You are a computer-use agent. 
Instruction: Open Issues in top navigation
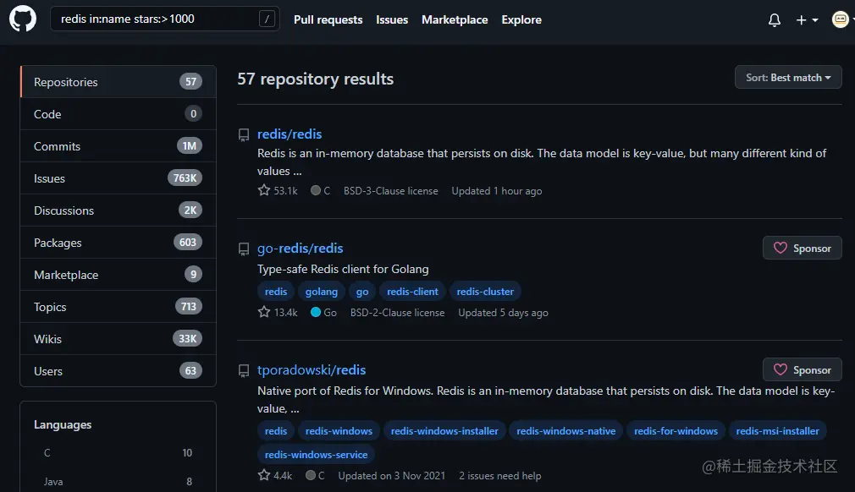pos(392,19)
